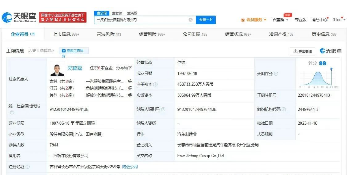
Task: Click the taxpayer ID 91220101244976413E beside 纳税人识别号
Action: click(197, 110)
